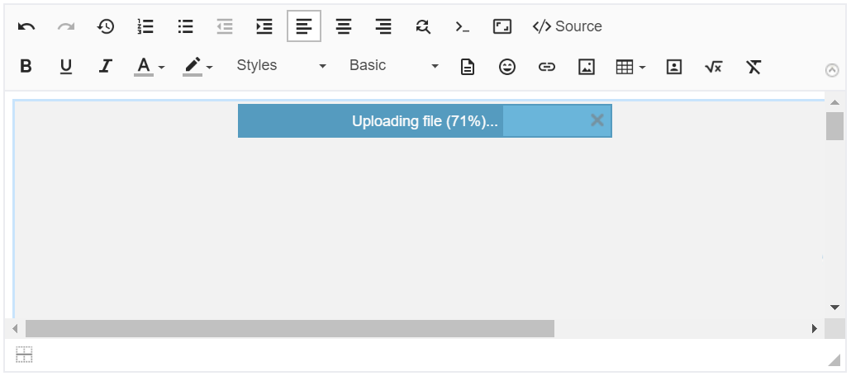Increase indent of the paragraph
The image size is (851, 376).
264,26
